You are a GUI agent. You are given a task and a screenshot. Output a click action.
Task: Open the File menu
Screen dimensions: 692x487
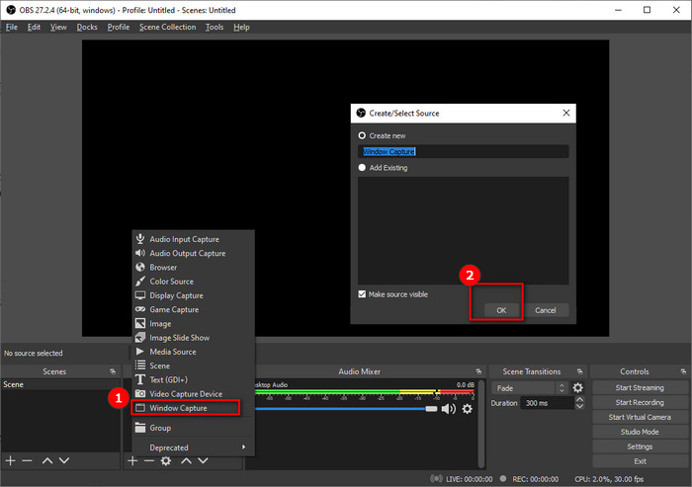pyautogui.click(x=12, y=27)
